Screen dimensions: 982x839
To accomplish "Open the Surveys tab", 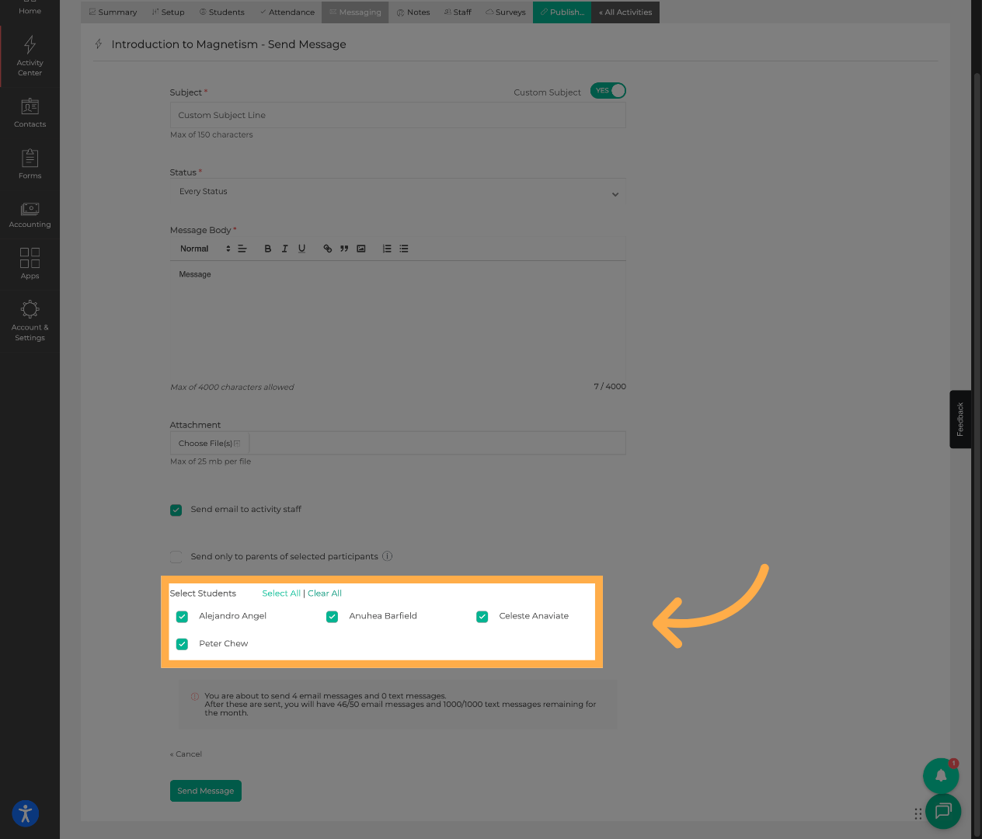I will [505, 12].
